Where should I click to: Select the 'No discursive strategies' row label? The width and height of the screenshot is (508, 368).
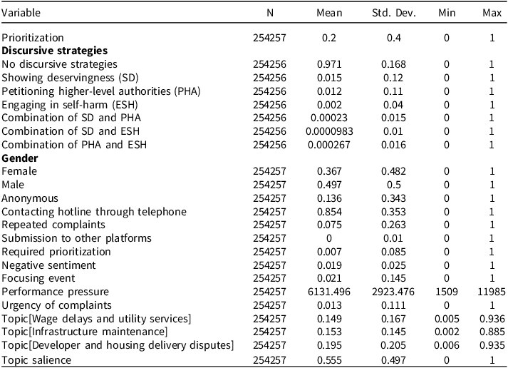pos(59,64)
